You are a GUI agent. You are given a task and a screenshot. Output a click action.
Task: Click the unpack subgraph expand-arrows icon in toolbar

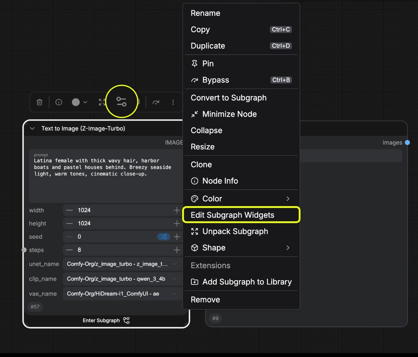pyautogui.click(x=102, y=102)
